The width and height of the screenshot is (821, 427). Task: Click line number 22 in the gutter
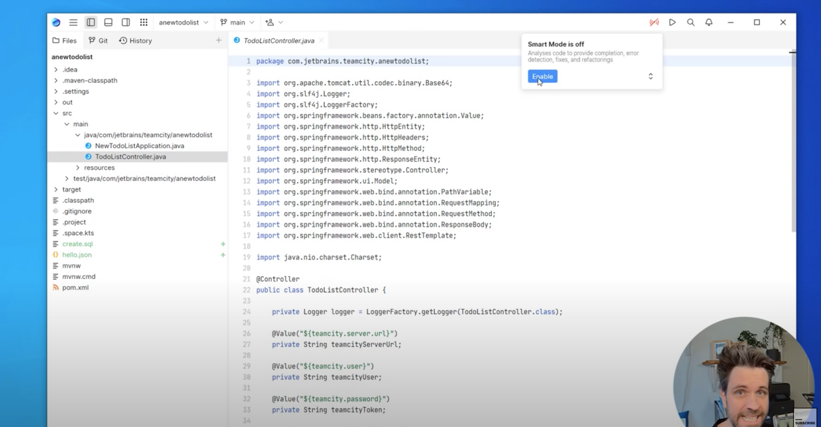coord(246,290)
